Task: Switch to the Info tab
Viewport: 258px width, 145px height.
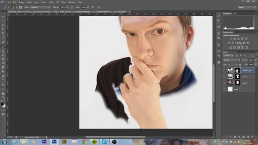Action: [235, 13]
